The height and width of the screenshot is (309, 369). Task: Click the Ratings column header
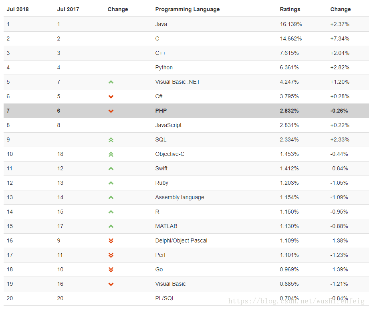290,9
